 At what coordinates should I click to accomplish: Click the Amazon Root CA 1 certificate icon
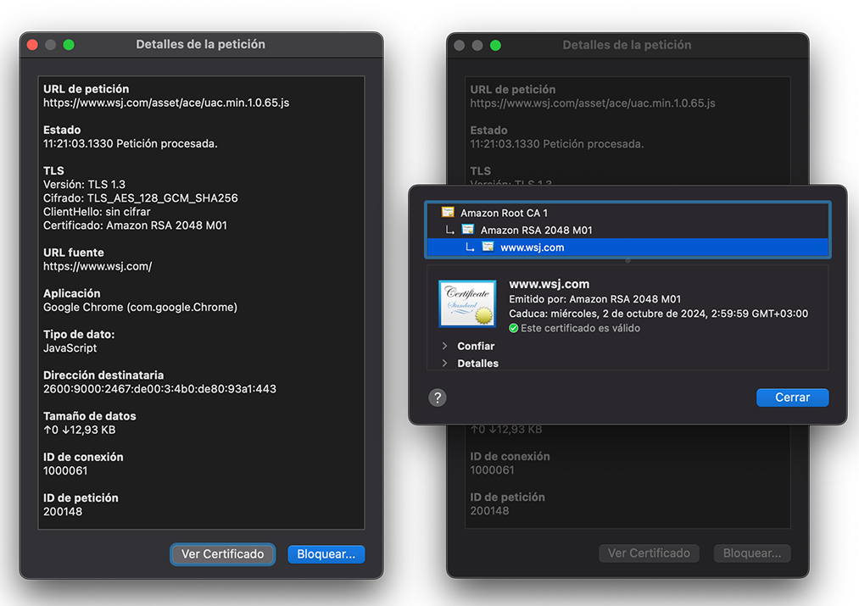448,212
